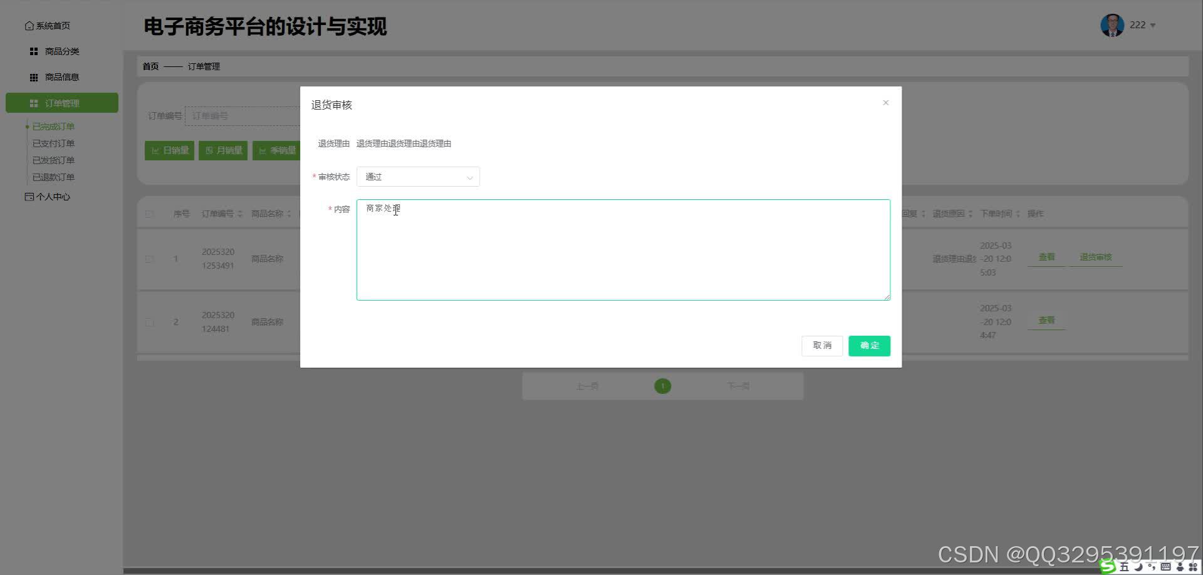The height and width of the screenshot is (575, 1203).
Task: Select the 商品分类 grid icon
Action: 33,51
